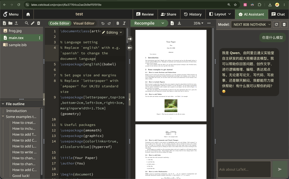Click the browser address bar URL
289x179 pixels.
tap(66, 5)
